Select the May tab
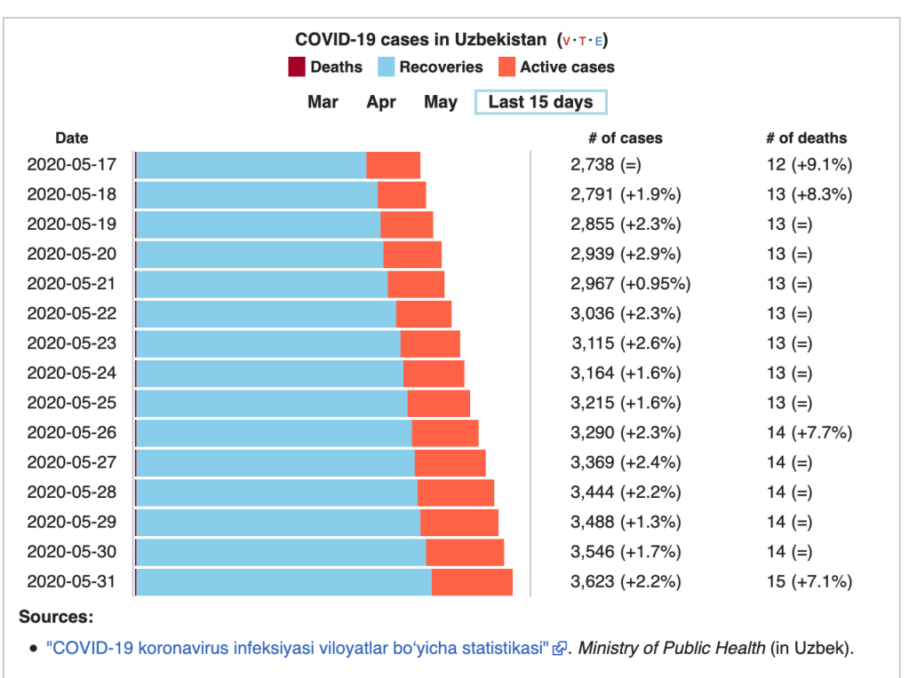This screenshot has height=678, width=909. coord(441,102)
